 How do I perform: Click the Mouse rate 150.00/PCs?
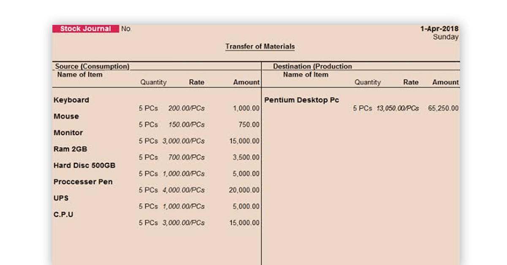point(186,125)
